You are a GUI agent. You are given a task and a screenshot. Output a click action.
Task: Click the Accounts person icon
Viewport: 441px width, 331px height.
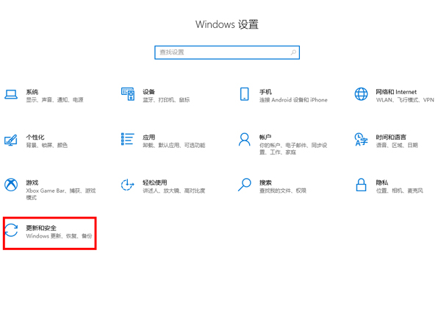coord(245,139)
